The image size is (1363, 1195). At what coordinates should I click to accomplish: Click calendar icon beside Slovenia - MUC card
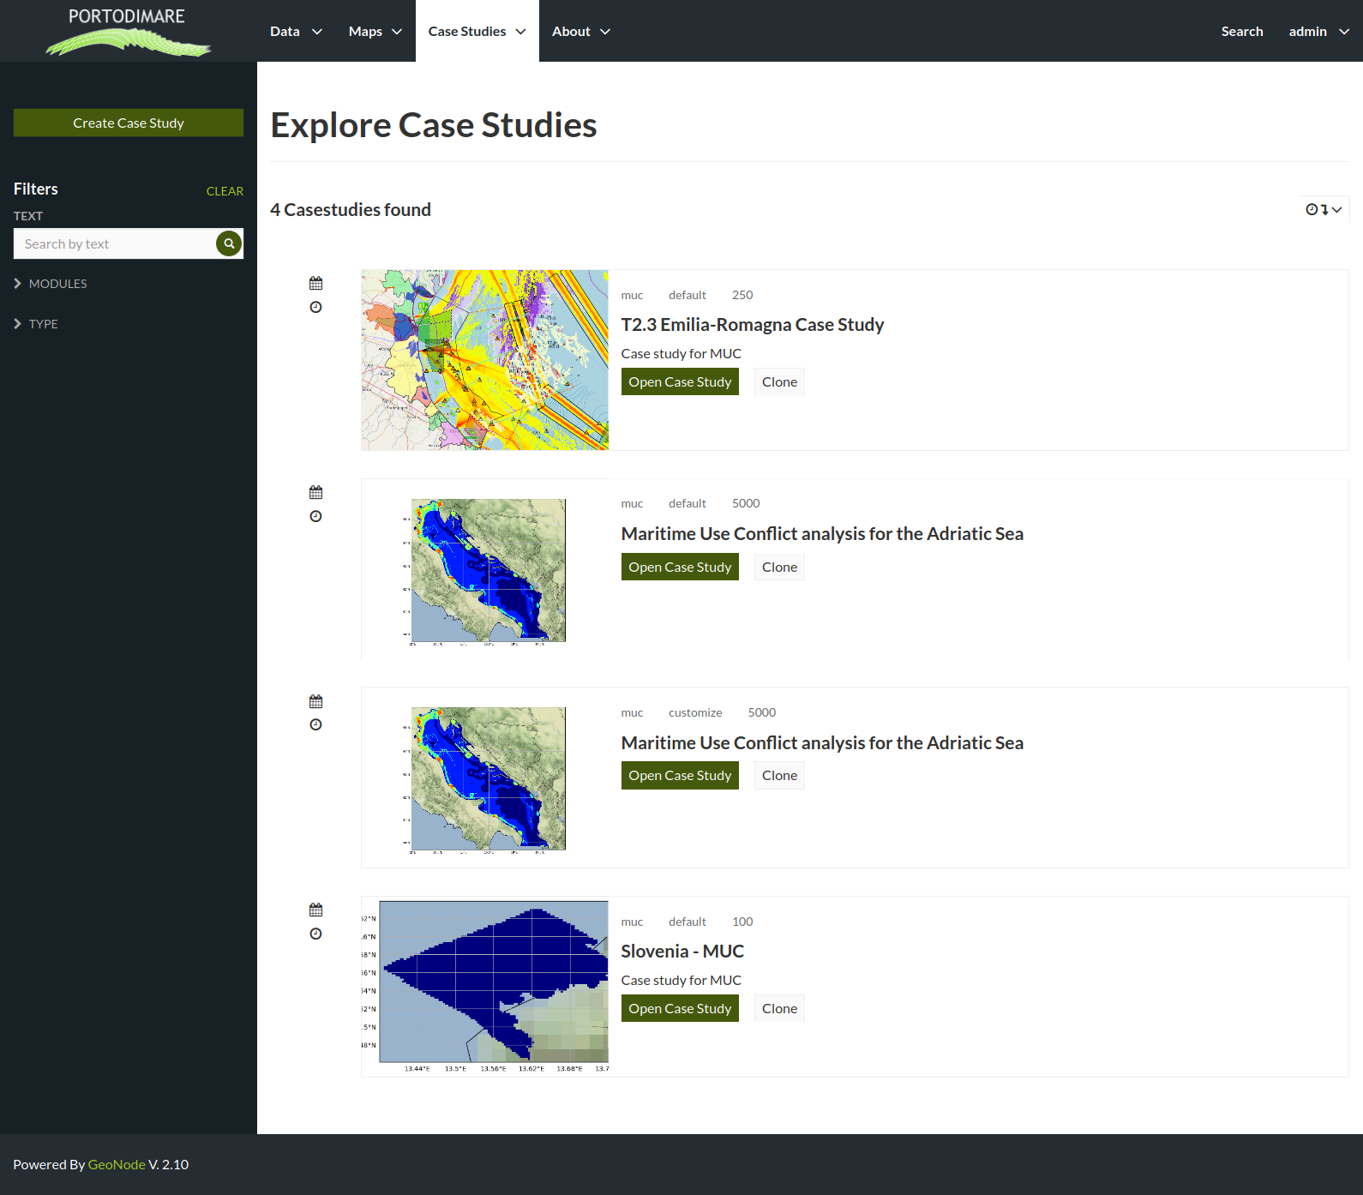click(315, 910)
